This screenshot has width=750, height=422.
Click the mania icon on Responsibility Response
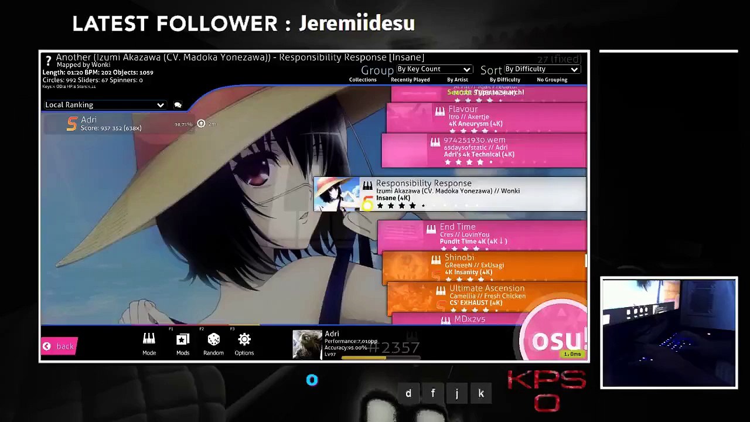(367, 186)
